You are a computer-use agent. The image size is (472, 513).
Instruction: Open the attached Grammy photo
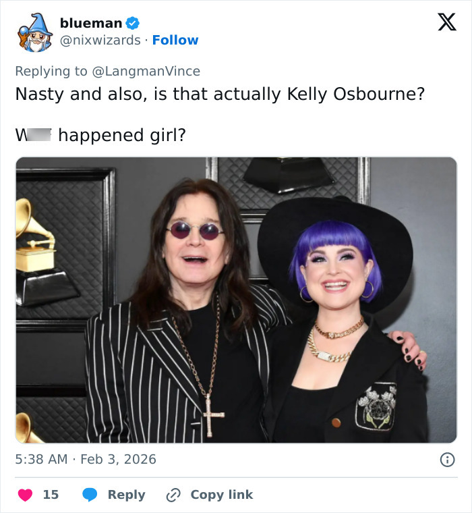236,300
